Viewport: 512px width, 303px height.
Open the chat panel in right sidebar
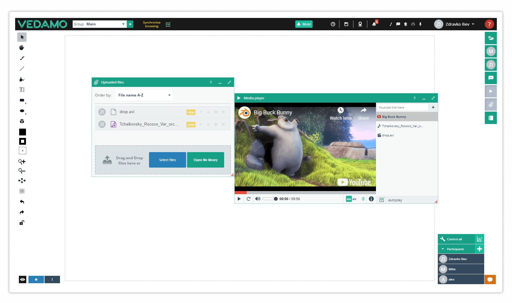[x=491, y=78]
